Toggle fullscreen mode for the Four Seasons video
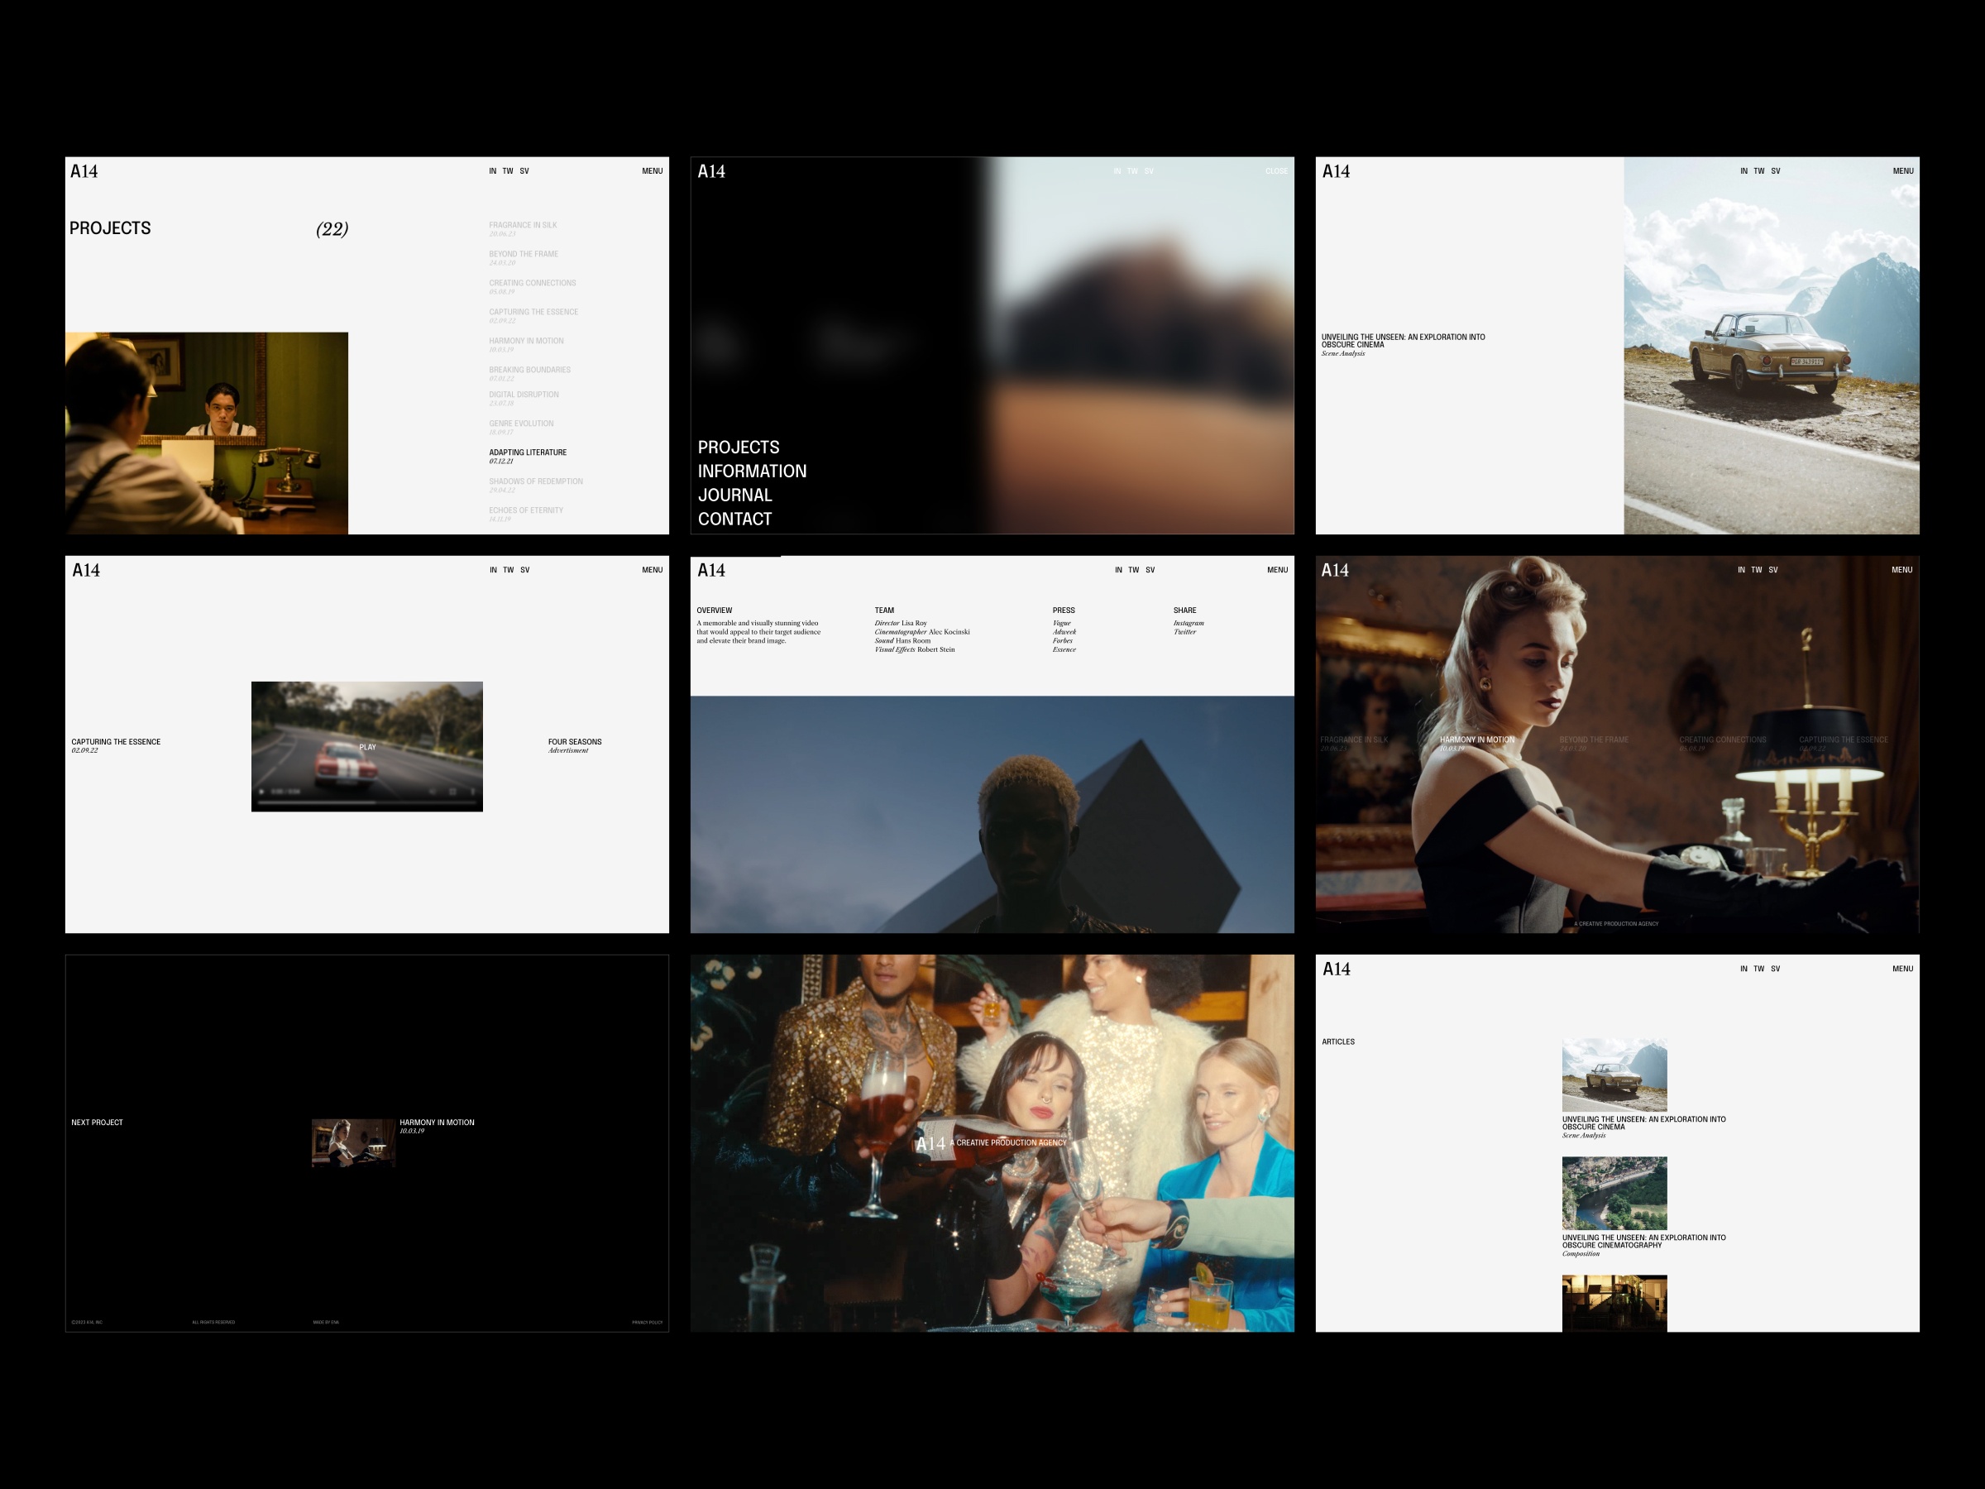Viewport: 1985px width, 1489px height. coord(453,794)
